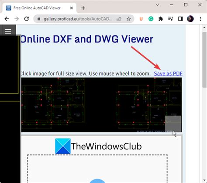Open the orange U extension icon
This screenshot has height=183, width=207.
pyautogui.click(x=141, y=19)
